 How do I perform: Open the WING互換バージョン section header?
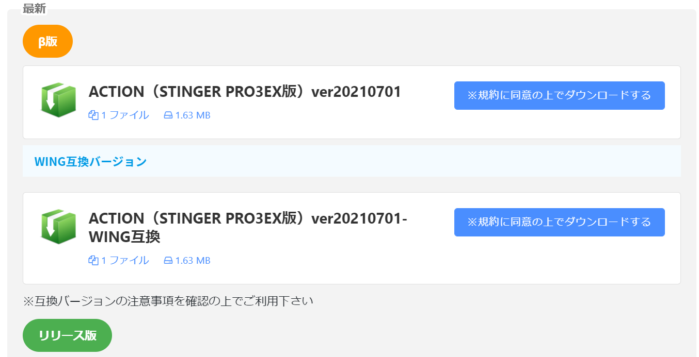click(89, 161)
